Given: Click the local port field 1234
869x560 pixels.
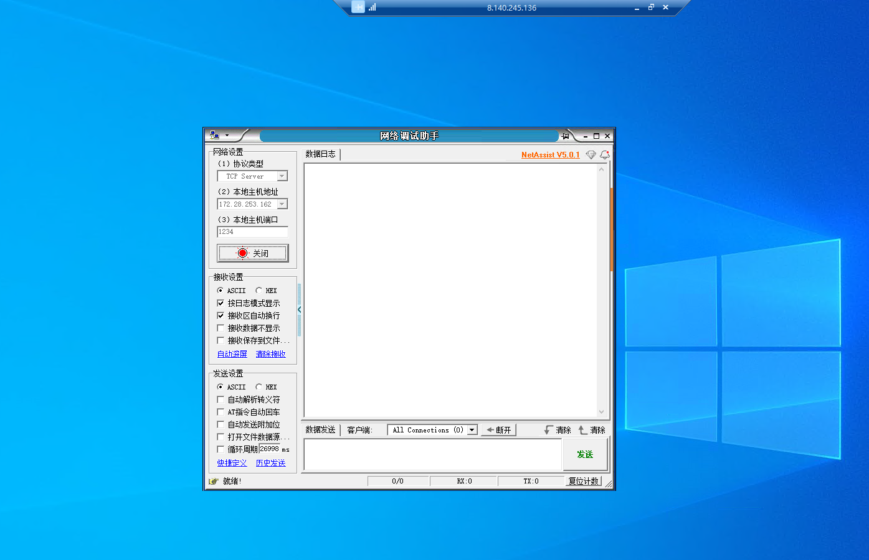Looking at the screenshot, I should 253,232.
